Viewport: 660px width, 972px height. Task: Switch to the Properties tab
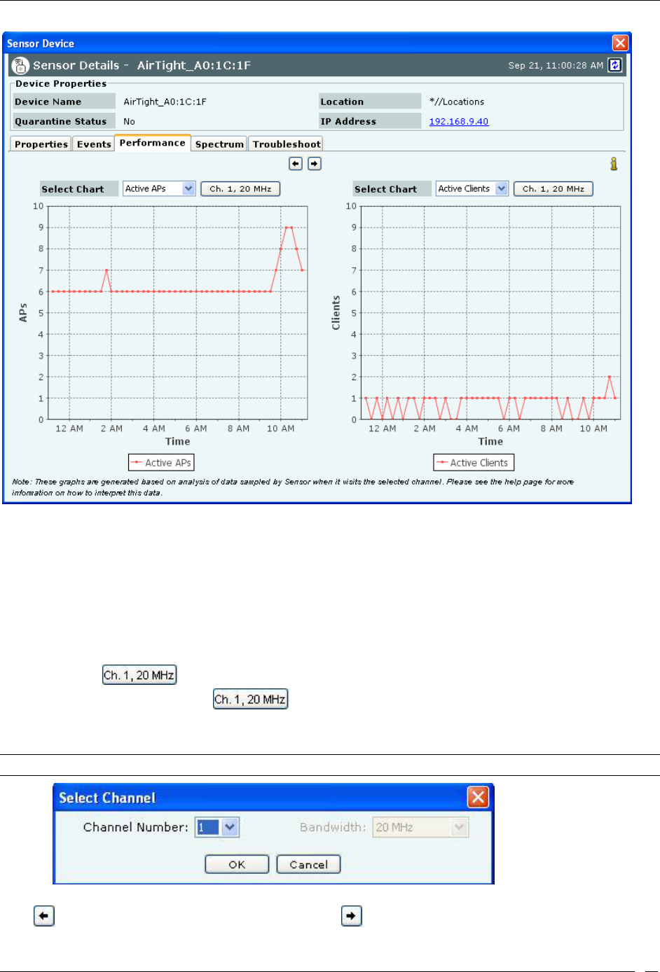click(41, 144)
